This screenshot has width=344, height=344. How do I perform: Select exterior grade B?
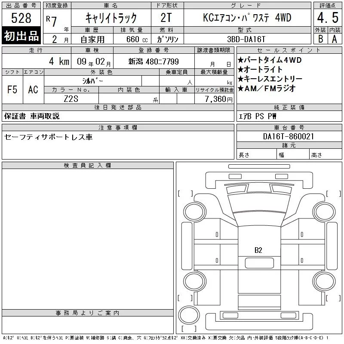pos(320,39)
